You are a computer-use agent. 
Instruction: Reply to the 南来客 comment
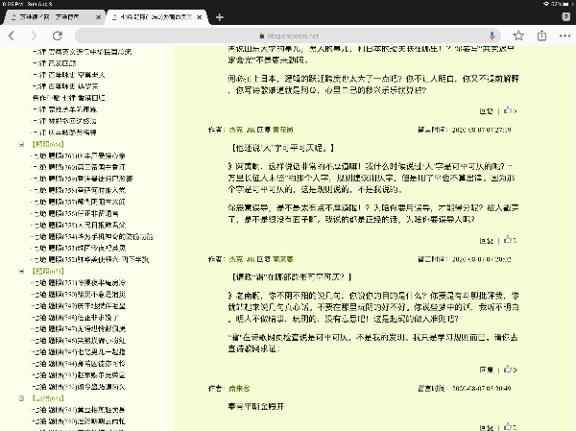(x=486, y=428)
